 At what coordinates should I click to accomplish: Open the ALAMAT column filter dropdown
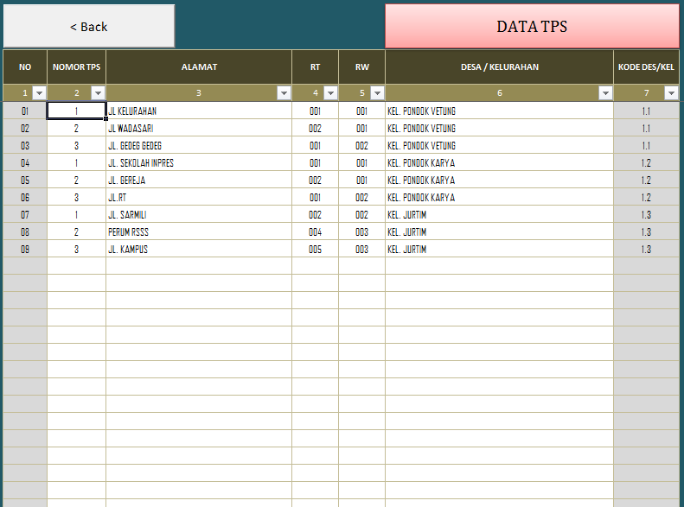(x=284, y=92)
